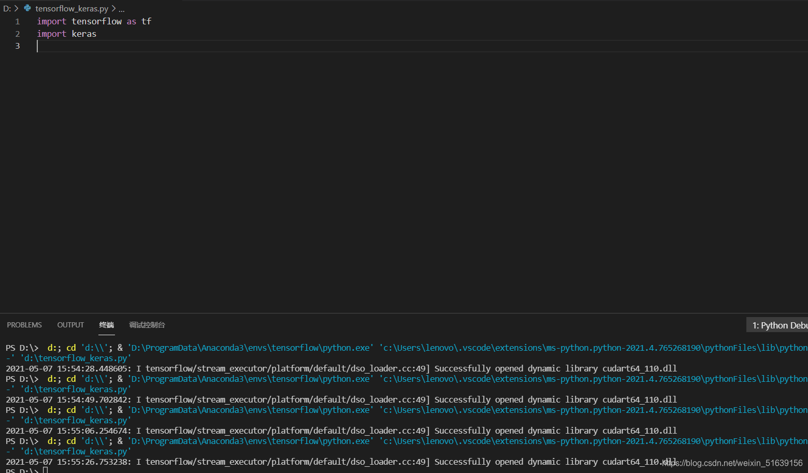Select the 终端 terminal tab

tap(107, 325)
